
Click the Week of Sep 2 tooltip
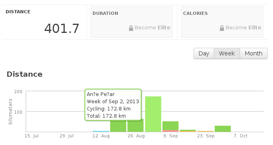(113, 105)
